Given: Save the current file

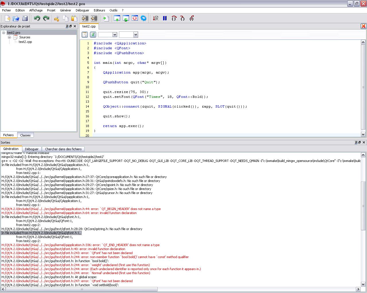Looking at the screenshot, I should [25, 18].
